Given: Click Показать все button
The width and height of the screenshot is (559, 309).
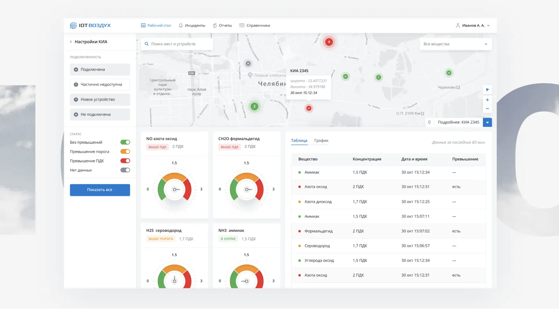Looking at the screenshot, I should 100,190.
